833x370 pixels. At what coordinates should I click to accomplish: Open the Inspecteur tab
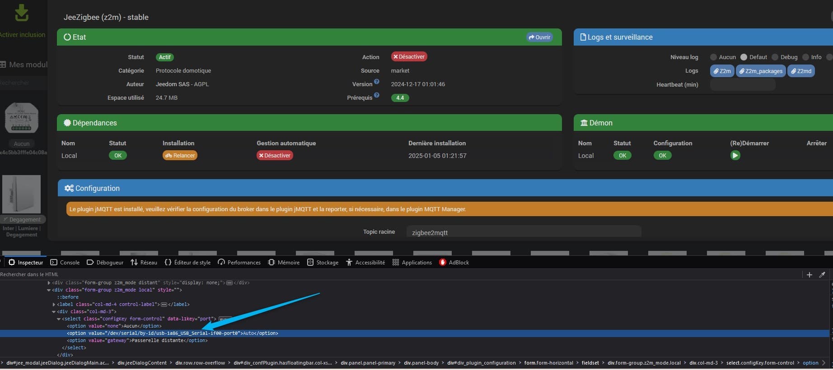pos(26,262)
